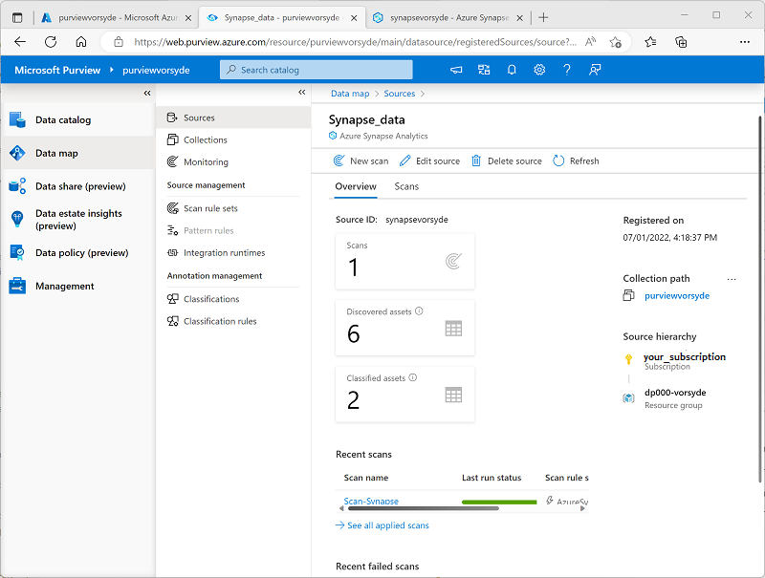Image resolution: width=765 pixels, height=578 pixels.
Task: Open release notes megaphone icon
Action: tap(456, 70)
